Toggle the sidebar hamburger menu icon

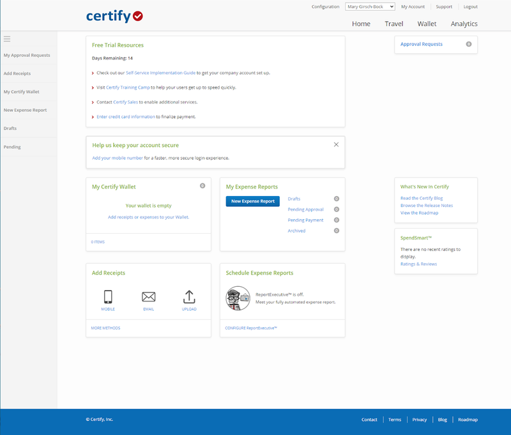click(x=7, y=39)
